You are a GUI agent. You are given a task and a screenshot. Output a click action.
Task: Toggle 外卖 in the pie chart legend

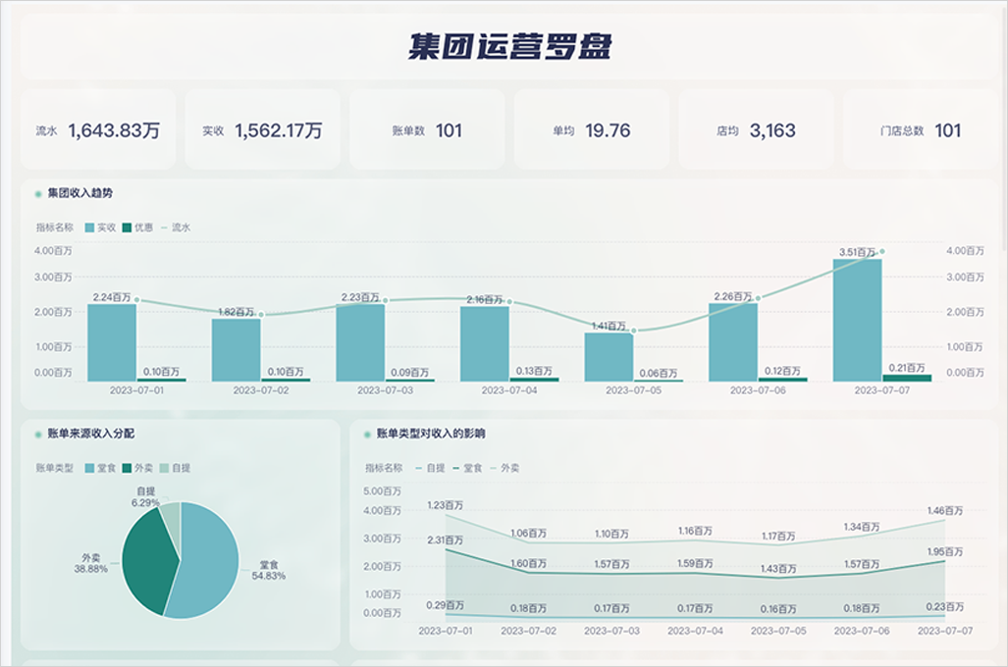coord(138,468)
